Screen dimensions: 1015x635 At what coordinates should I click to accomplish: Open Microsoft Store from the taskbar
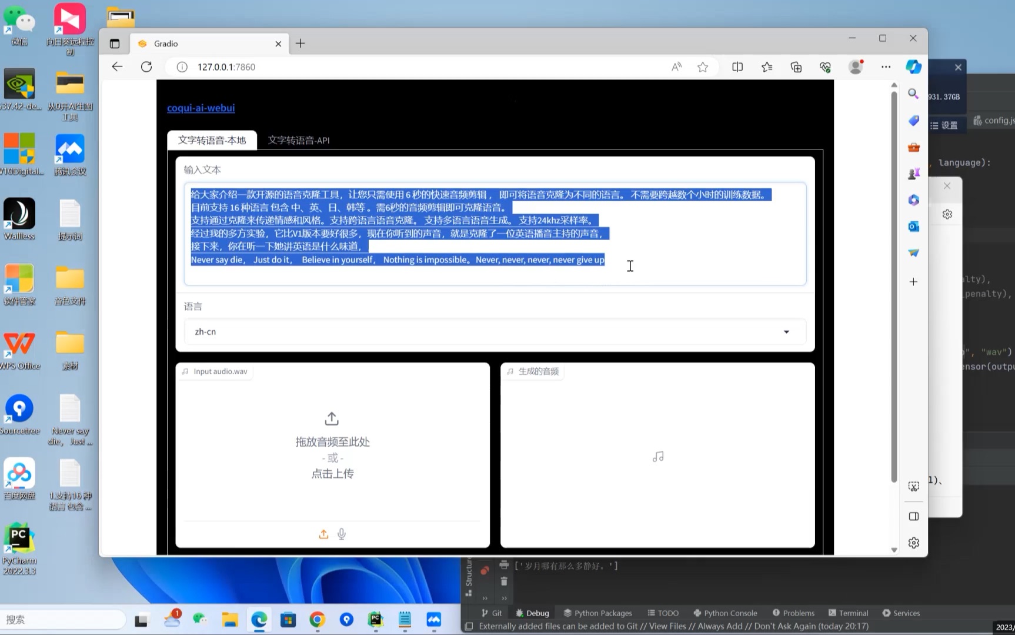(x=288, y=620)
